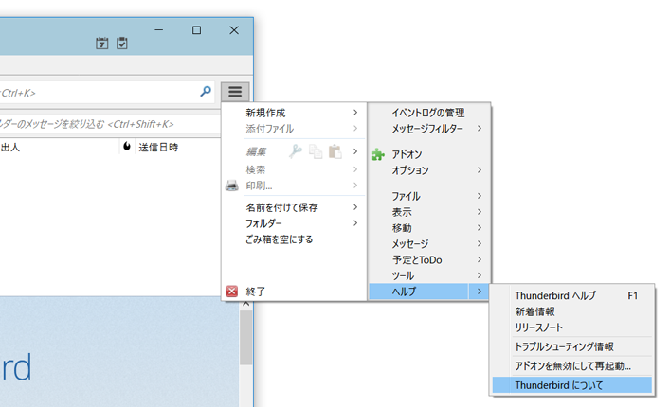
Task: Select Thunderbird ヘルプ entry
Action: click(x=572, y=295)
